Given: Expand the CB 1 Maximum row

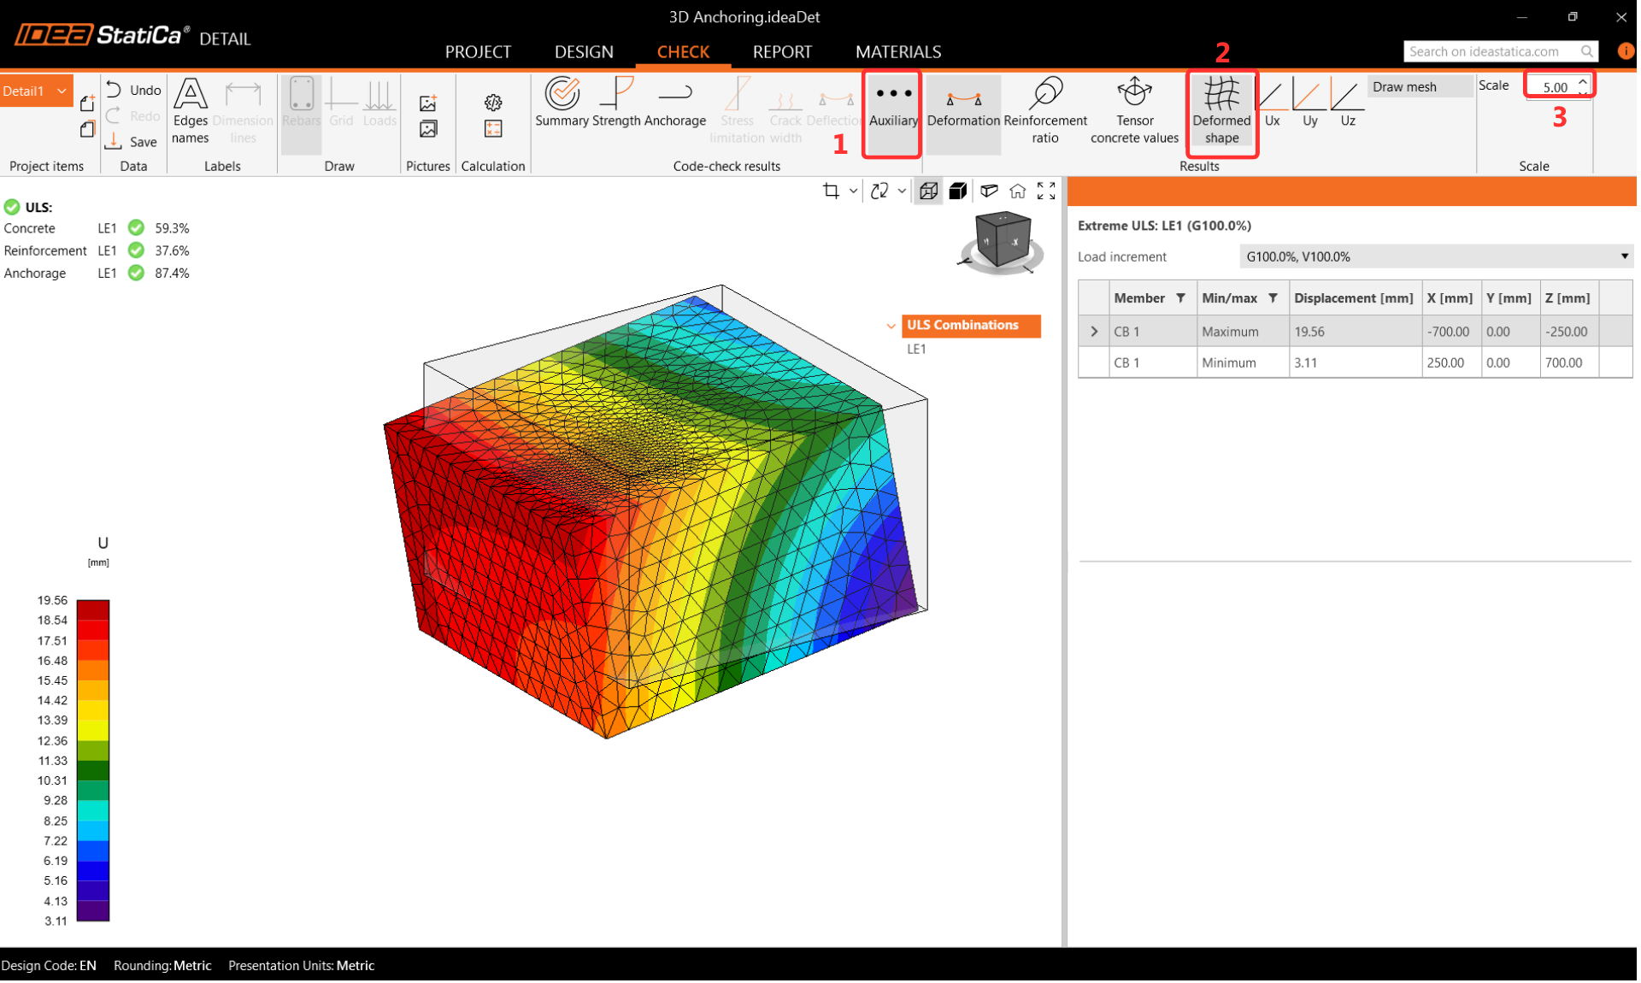Looking at the screenshot, I should [1094, 332].
